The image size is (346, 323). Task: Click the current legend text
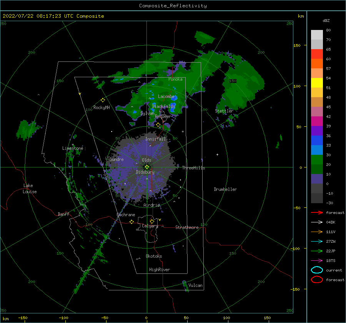[334, 270]
